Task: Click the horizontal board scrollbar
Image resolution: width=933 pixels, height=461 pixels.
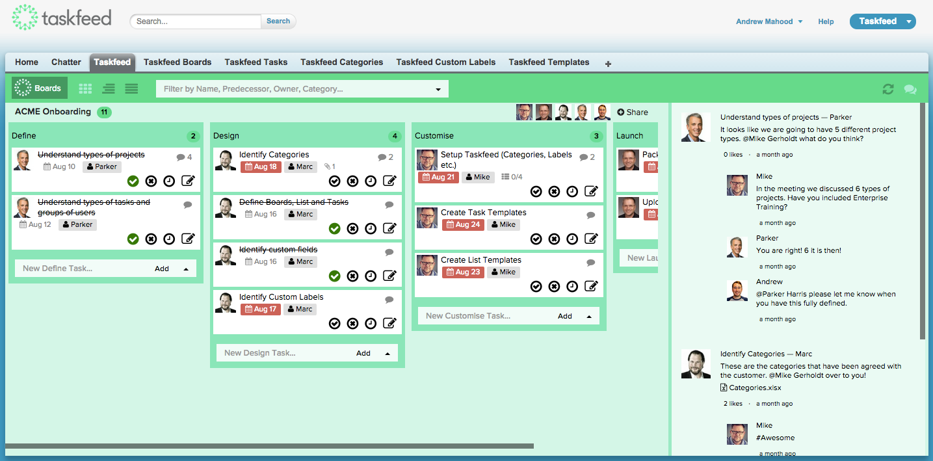Action: (x=269, y=446)
